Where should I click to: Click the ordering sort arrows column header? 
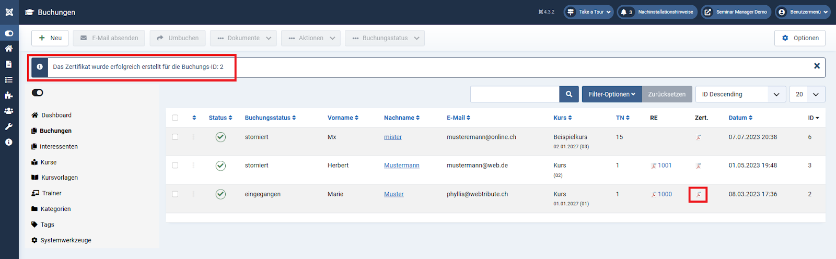coord(194,118)
